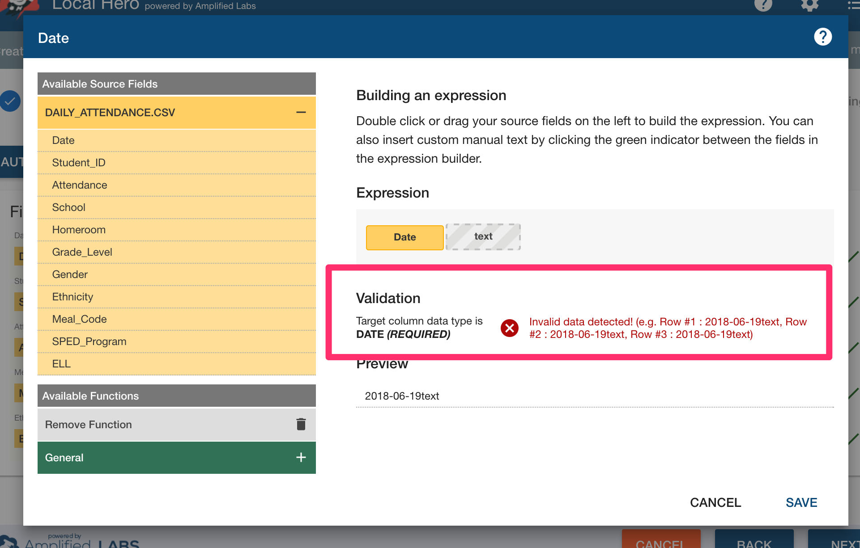Collapse the DAILY_ATTENDANCE.CSV section
Image resolution: width=860 pixels, height=548 pixels.
tap(301, 113)
